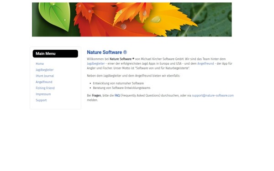274x171 pixels.
Task: Click the support@nature-software.com email link
Action: coord(213,95)
